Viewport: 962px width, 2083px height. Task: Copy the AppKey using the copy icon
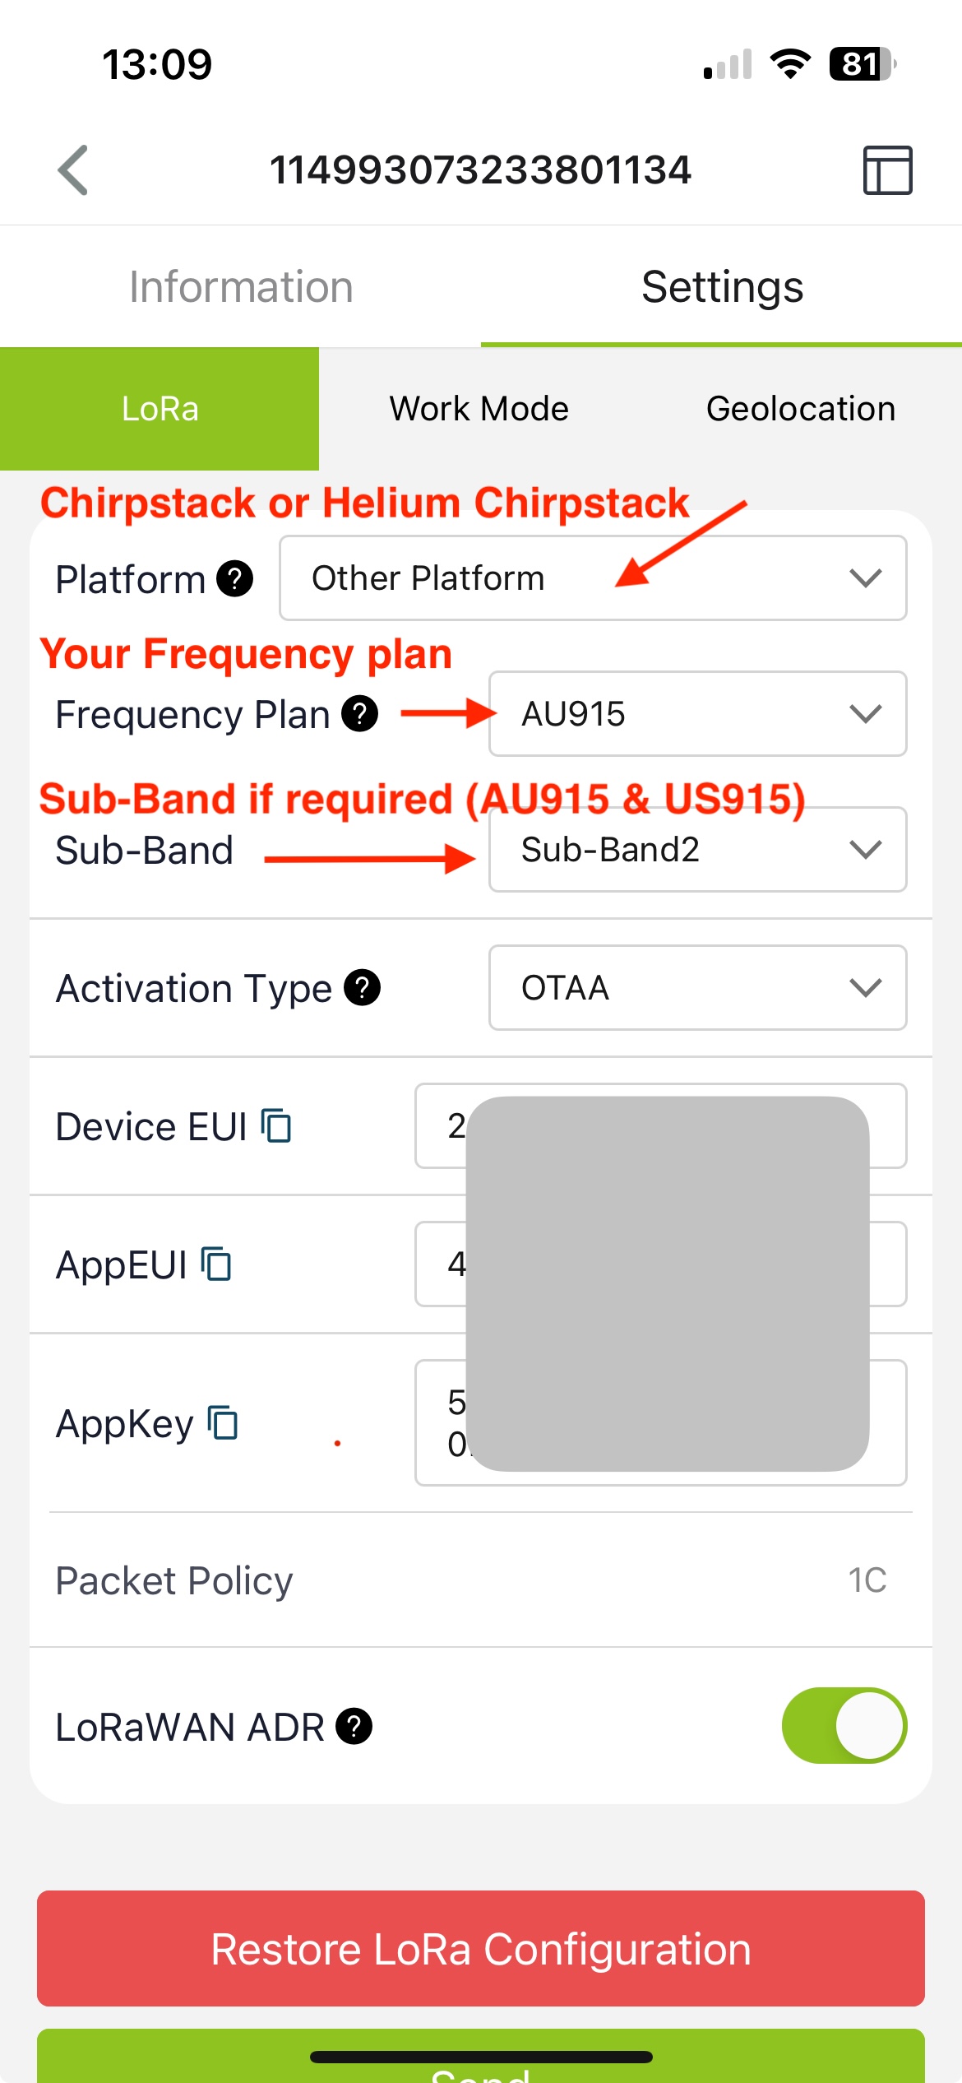pos(223,1422)
